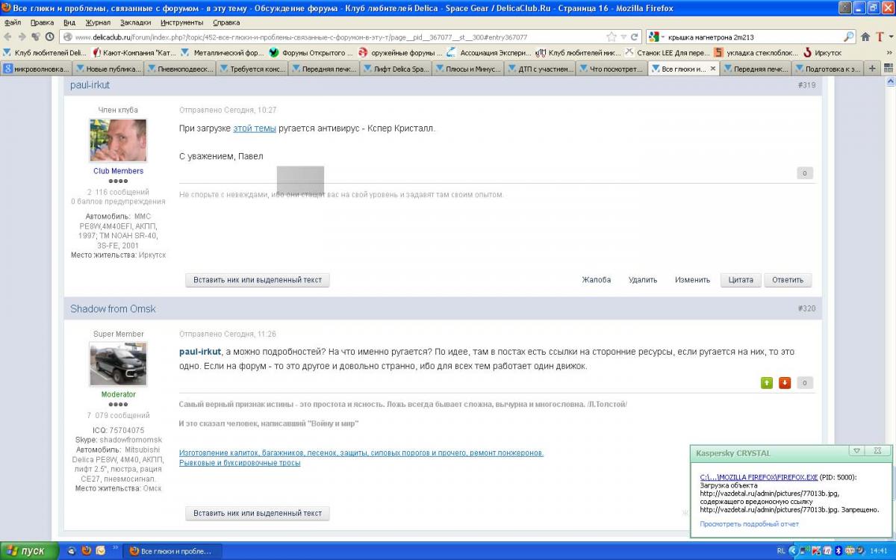Open Просмотреть подробный отчет link
Image resolution: width=896 pixels, height=560 pixels.
749,524
